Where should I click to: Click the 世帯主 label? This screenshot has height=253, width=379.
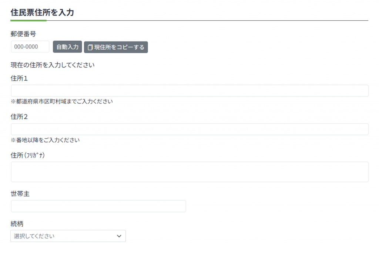[20, 194]
